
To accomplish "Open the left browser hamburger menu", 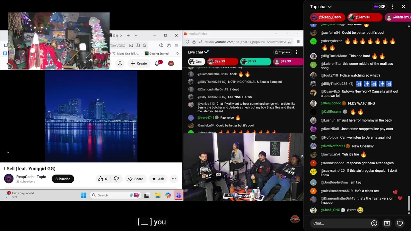I will click(x=176, y=46).
